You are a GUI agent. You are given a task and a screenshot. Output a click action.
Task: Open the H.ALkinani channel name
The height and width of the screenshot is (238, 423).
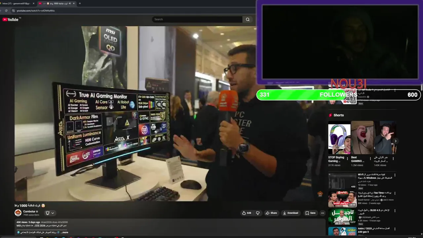(x=370, y=217)
